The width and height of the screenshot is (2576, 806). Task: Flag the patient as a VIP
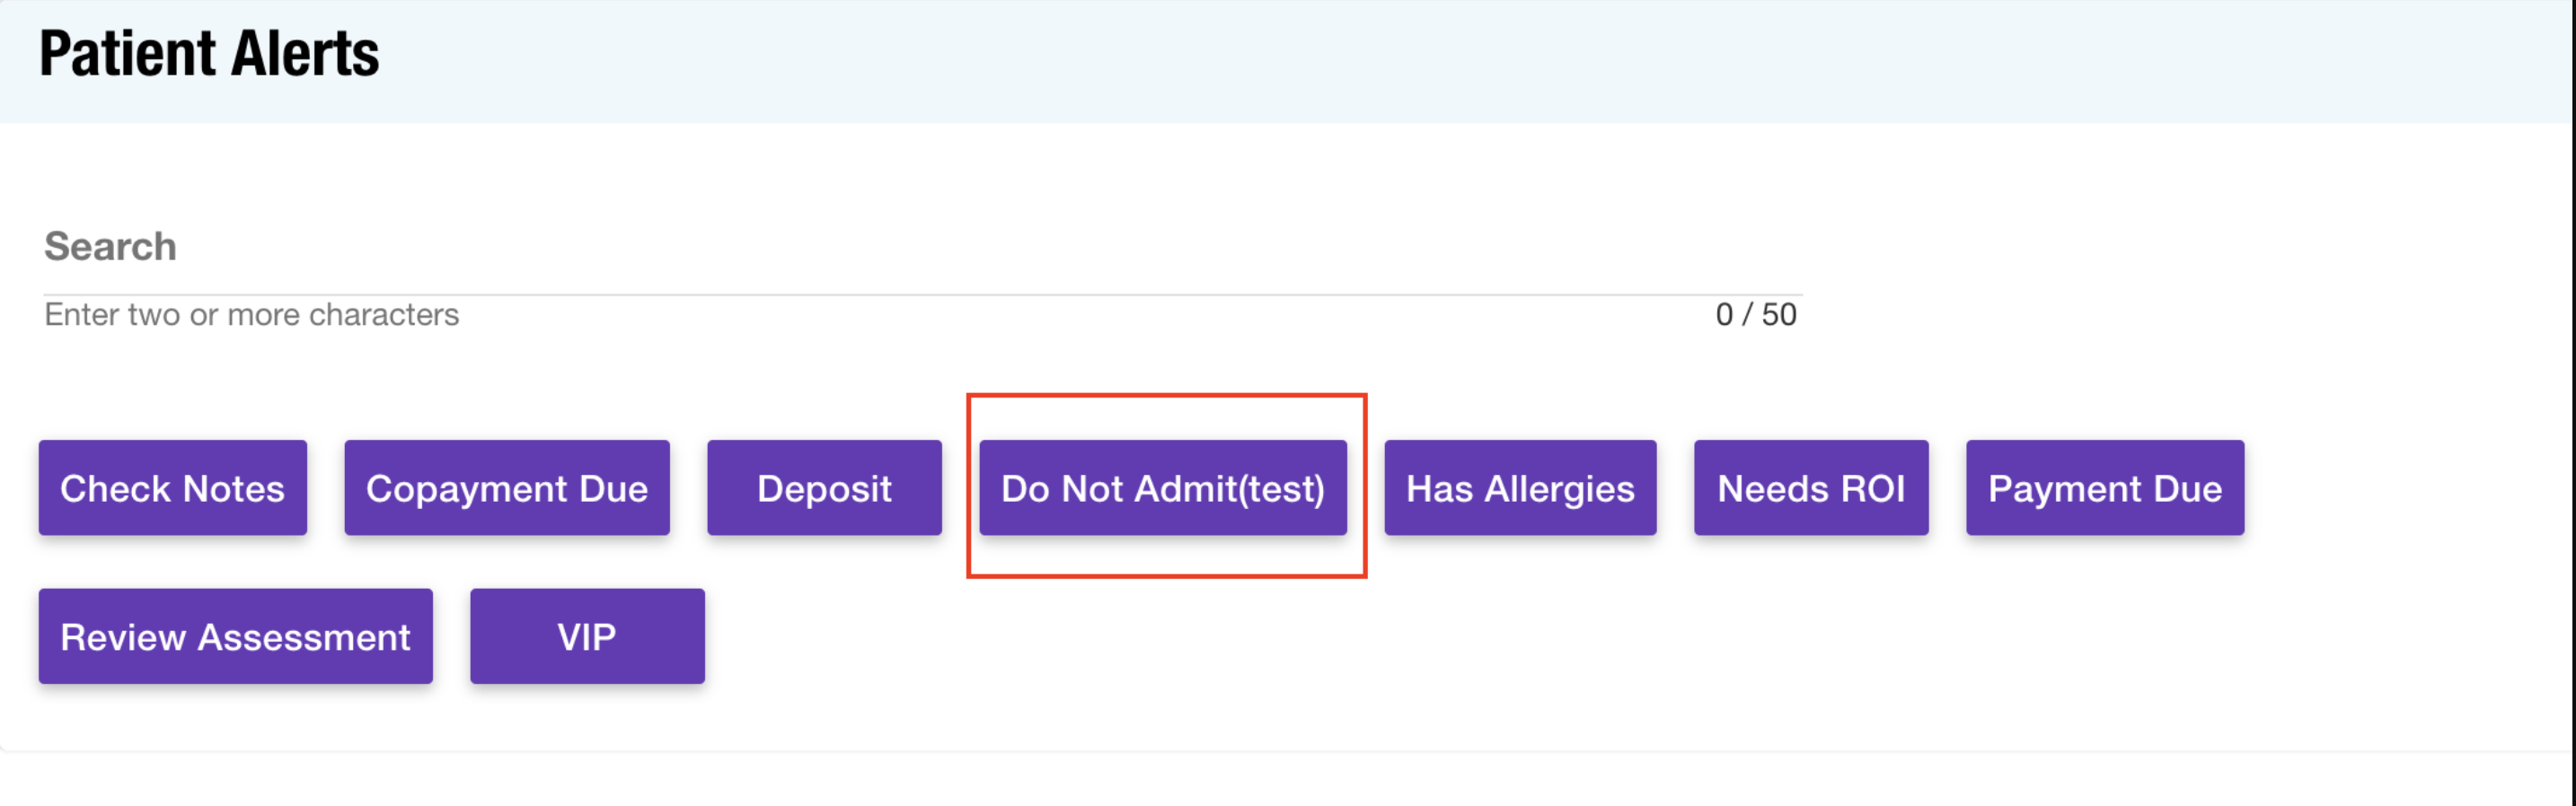click(586, 636)
